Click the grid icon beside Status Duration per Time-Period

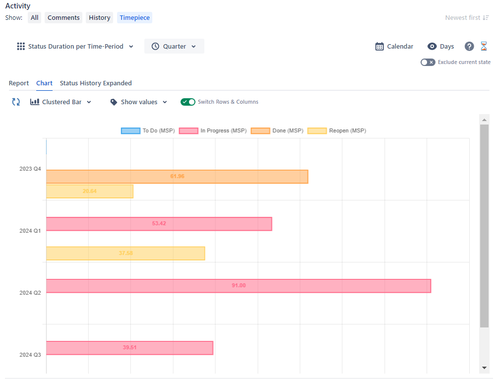pos(20,46)
